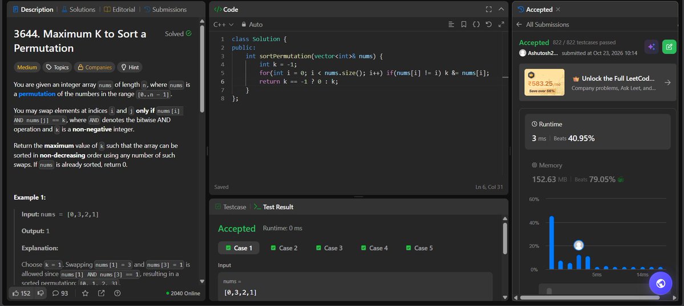Click the curly braces snippet icon
This screenshot has width=684, height=306.
[476, 25]
